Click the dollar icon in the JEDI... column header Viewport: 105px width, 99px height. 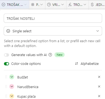[92, 5]
